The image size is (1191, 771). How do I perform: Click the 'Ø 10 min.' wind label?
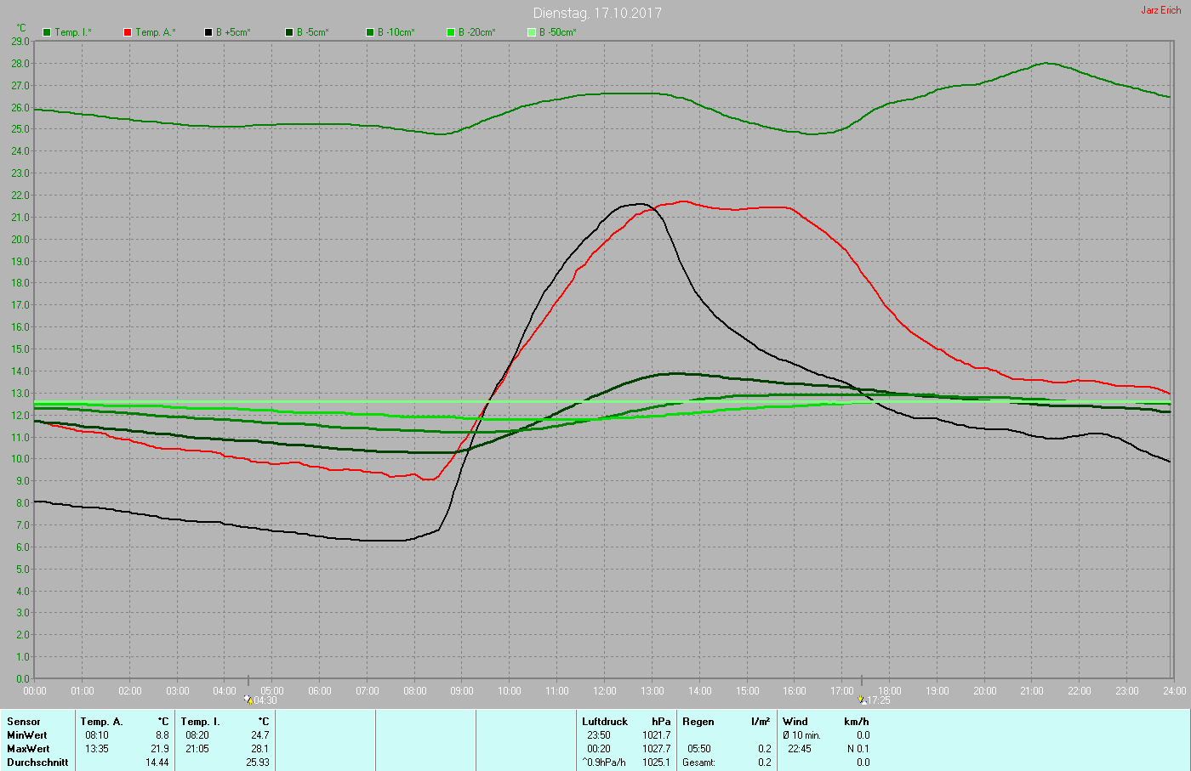(x=801, y=735)
